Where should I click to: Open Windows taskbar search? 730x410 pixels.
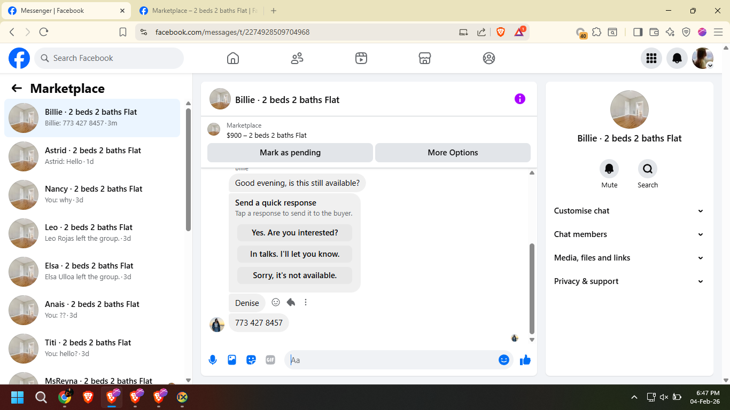pyautogui.click(x=41, y=397)
